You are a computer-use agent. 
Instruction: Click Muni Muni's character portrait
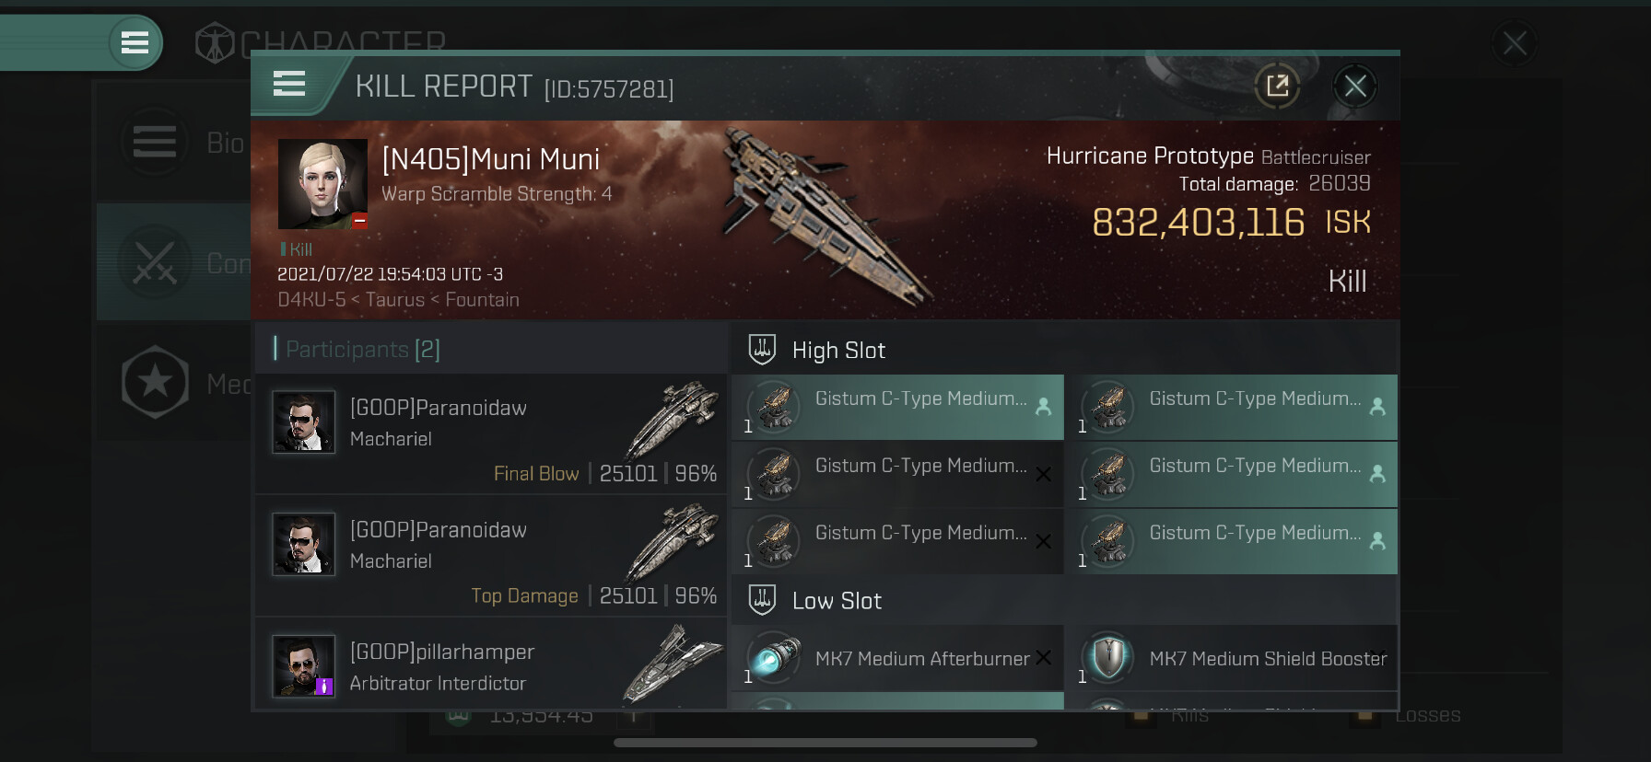pos(322,184)
